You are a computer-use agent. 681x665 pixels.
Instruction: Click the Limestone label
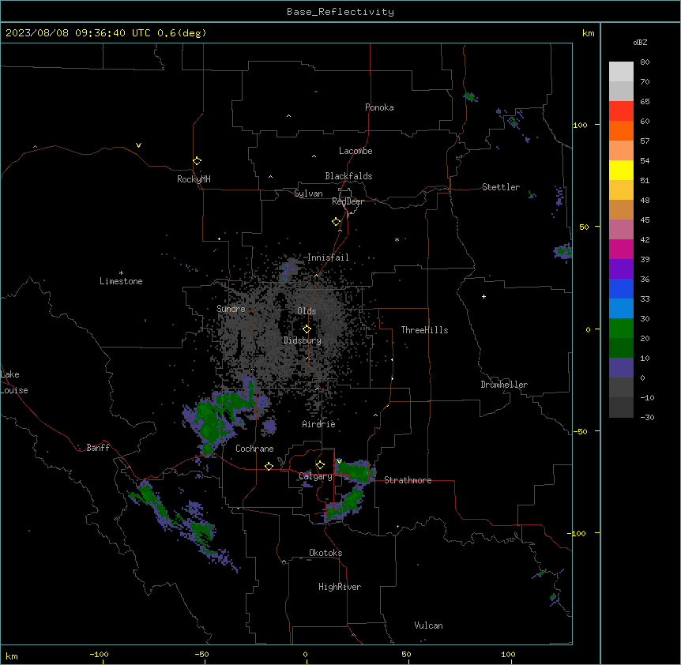click(x=121, y=281)
